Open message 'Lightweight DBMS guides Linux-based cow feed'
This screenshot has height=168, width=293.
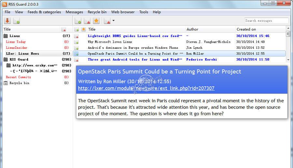[x=135, y=36]
